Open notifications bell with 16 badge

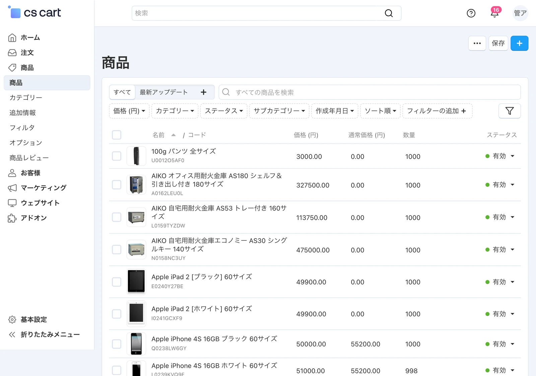click(495, 13)
